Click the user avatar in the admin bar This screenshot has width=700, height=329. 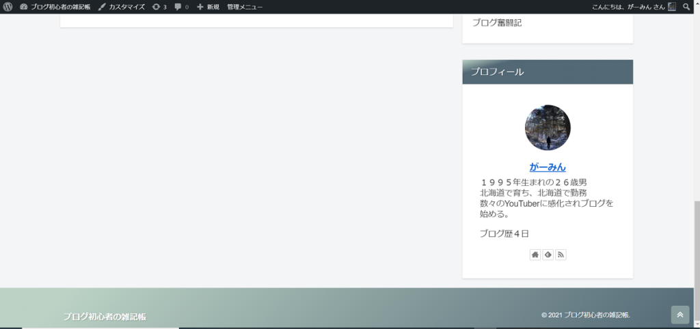[x=672, y=7]
